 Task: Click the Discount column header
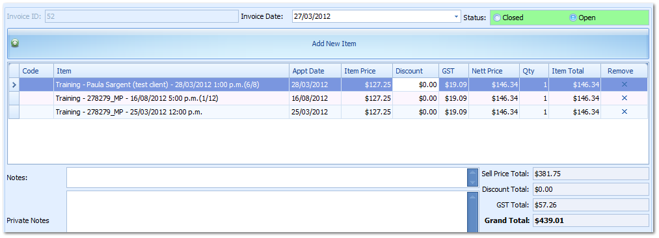coord(416,71)
